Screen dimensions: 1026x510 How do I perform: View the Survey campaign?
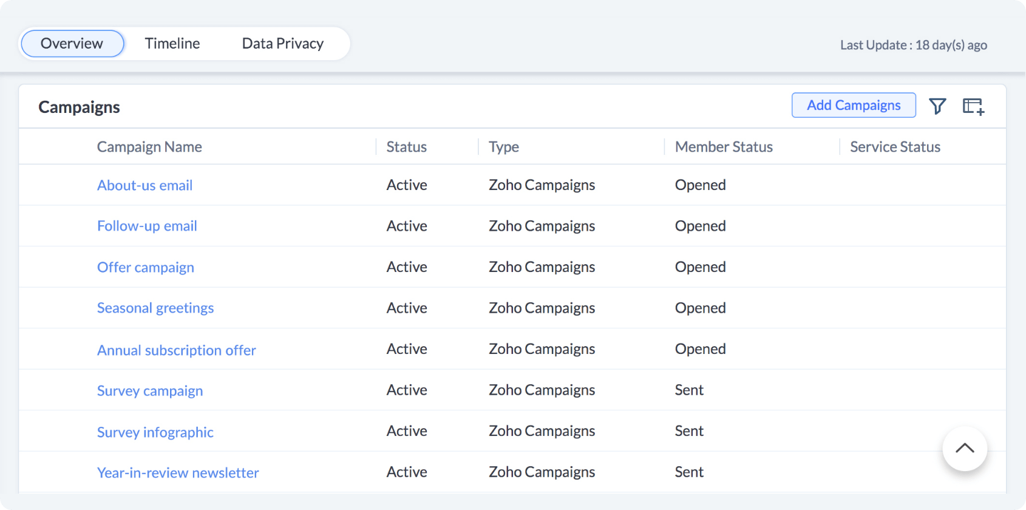coord(149,390)
